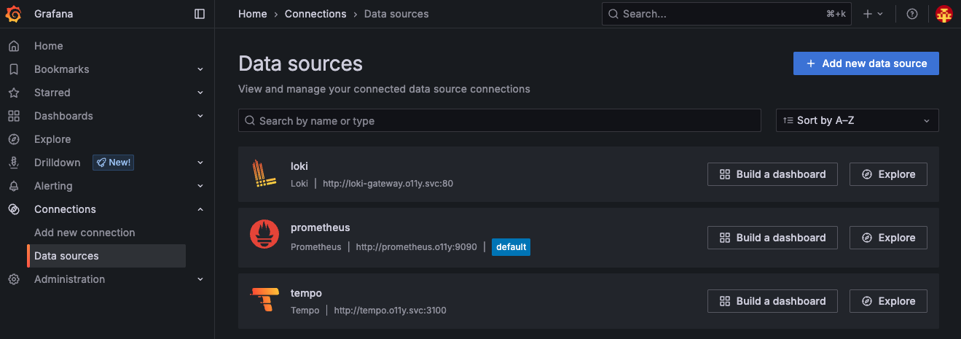Click the New! badge next to Drilldown
This screenshot has height=339, width=961.
click(x=113, y=163)
